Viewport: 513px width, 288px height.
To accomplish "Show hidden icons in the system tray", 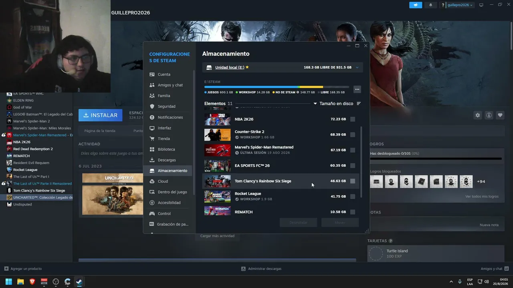I will (x=451, y=282).
